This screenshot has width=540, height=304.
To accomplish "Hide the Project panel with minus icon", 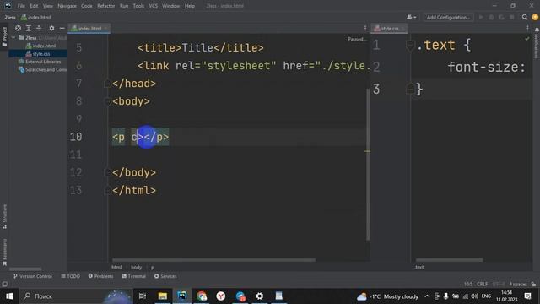I will (62, 28).
